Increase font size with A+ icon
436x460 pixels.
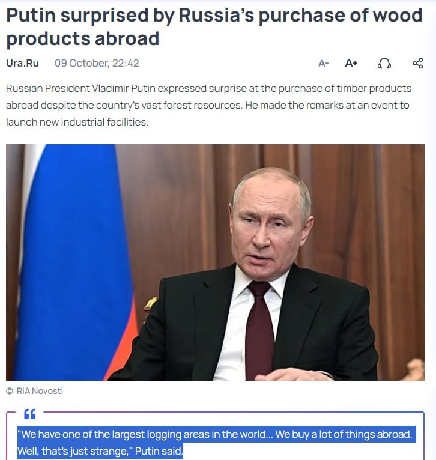[x=351, y=64]
